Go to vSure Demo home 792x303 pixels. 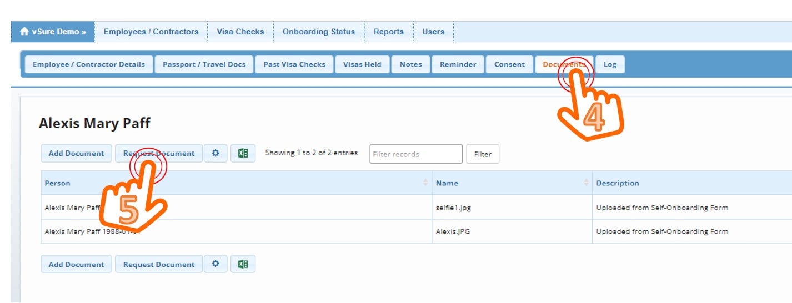point(53,32)
